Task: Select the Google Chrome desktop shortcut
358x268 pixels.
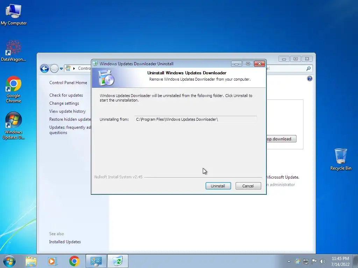Action: (x=14, y=89)
